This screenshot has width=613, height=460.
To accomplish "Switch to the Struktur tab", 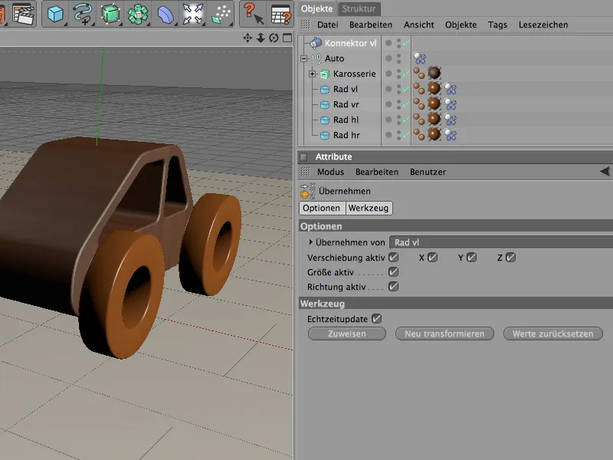I will (359, 8).
